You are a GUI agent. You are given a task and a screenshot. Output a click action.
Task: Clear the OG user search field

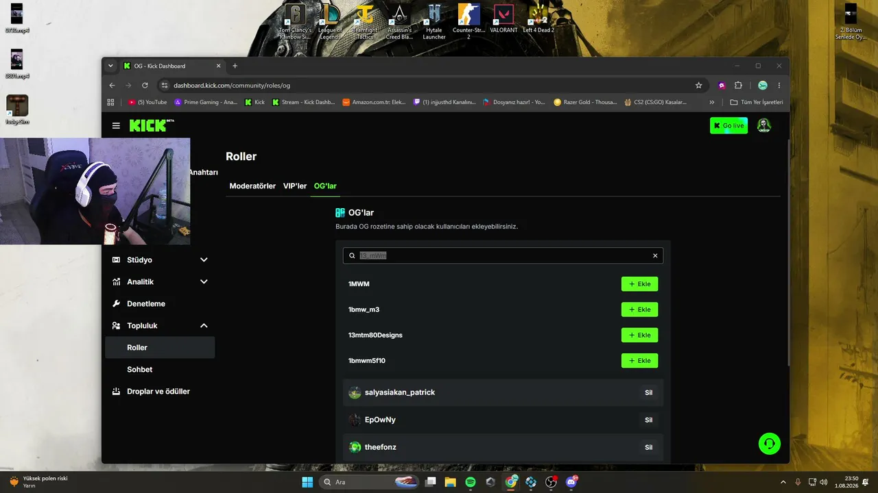point(655,255)
